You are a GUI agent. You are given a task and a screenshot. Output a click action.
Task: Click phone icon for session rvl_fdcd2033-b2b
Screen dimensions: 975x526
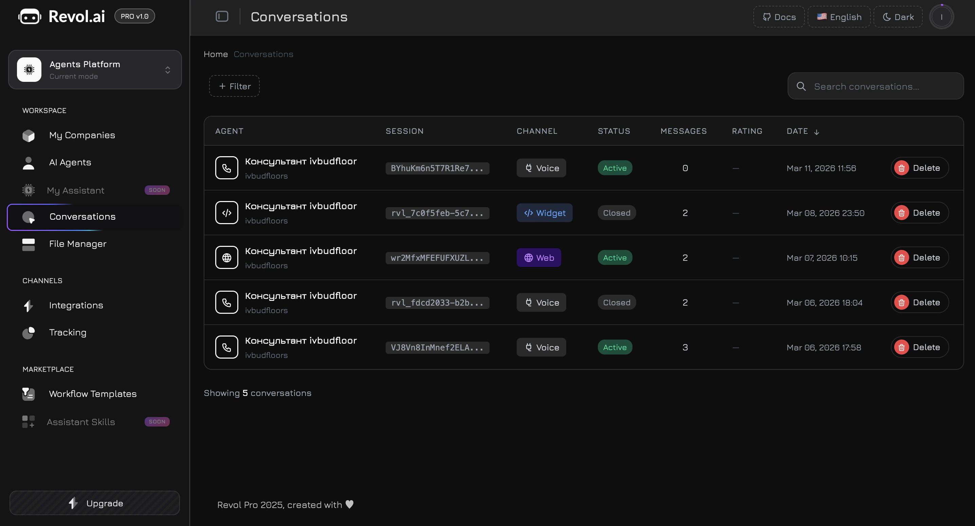click(227, 302)
